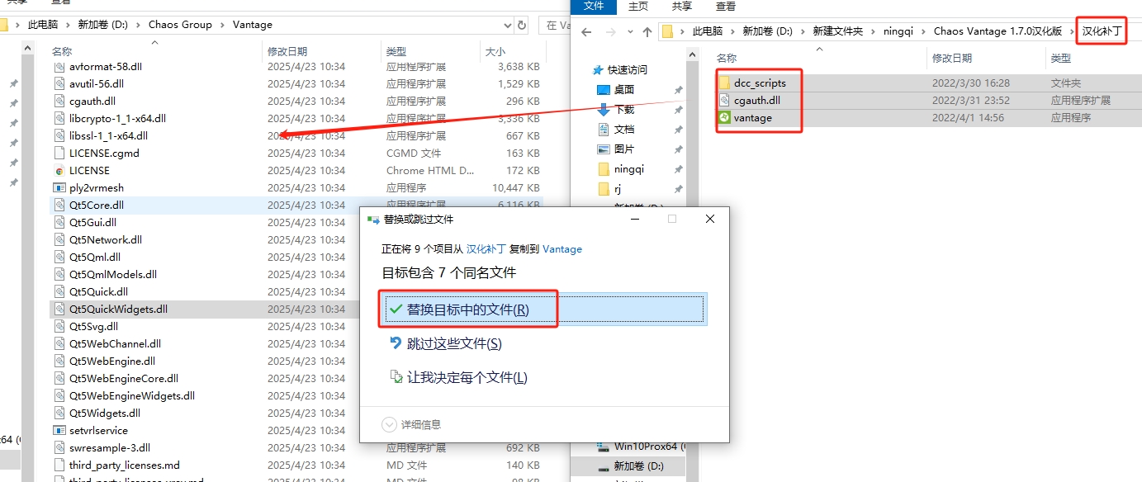This screenshot has height=482, width=1142.
Task: Expand chevron after Chaos Group in breadcrumb
Action: click(222, 25)
